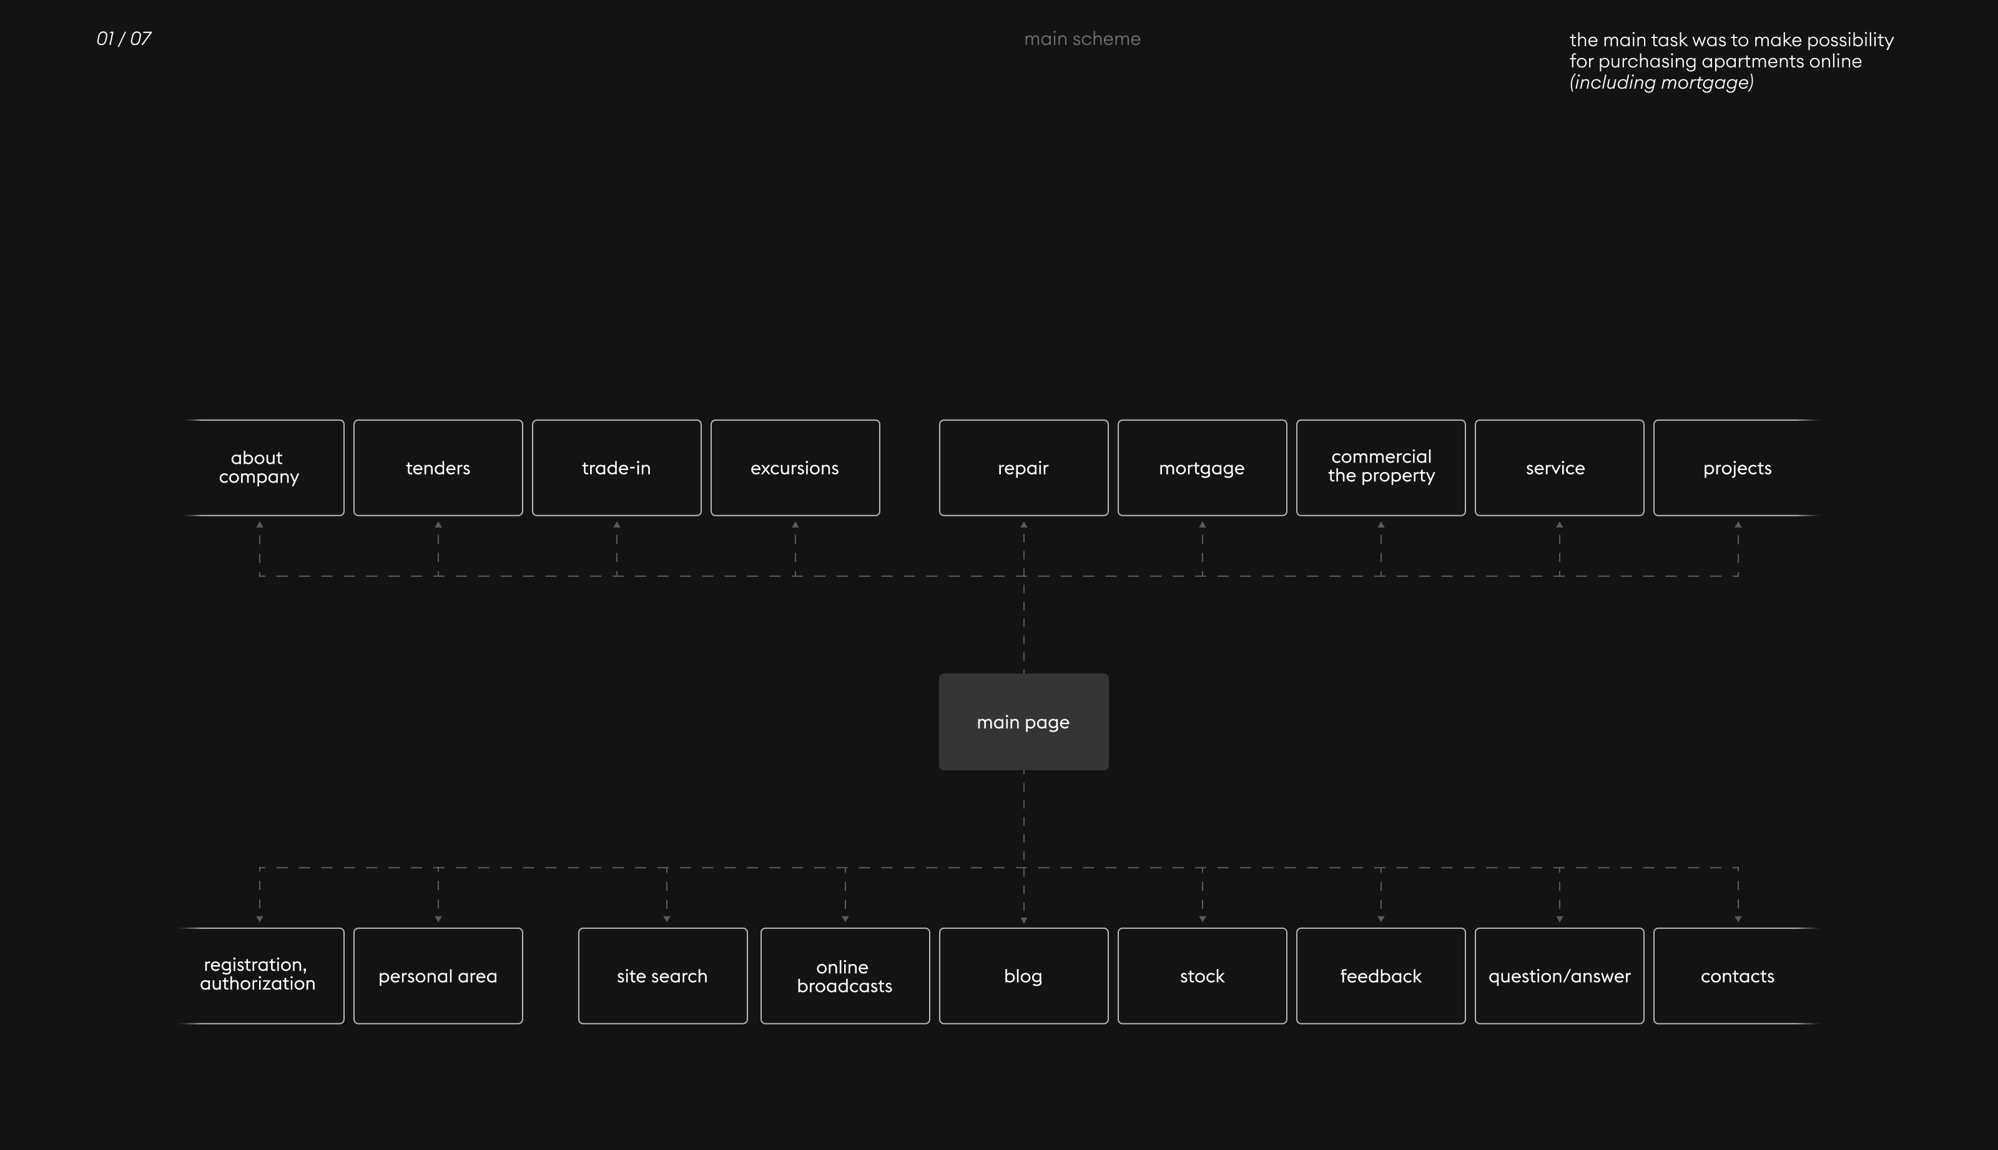The width and height of the screenshot is (1998, 1150).
Task: Click the online broadcasts node
Action: pos(844,975)
